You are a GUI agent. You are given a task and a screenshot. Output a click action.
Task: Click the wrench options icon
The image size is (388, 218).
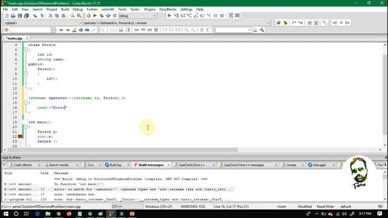tap(262, 30)
